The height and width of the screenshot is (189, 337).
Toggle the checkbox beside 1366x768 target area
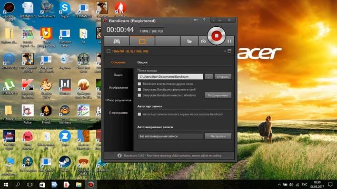point(108,51)
